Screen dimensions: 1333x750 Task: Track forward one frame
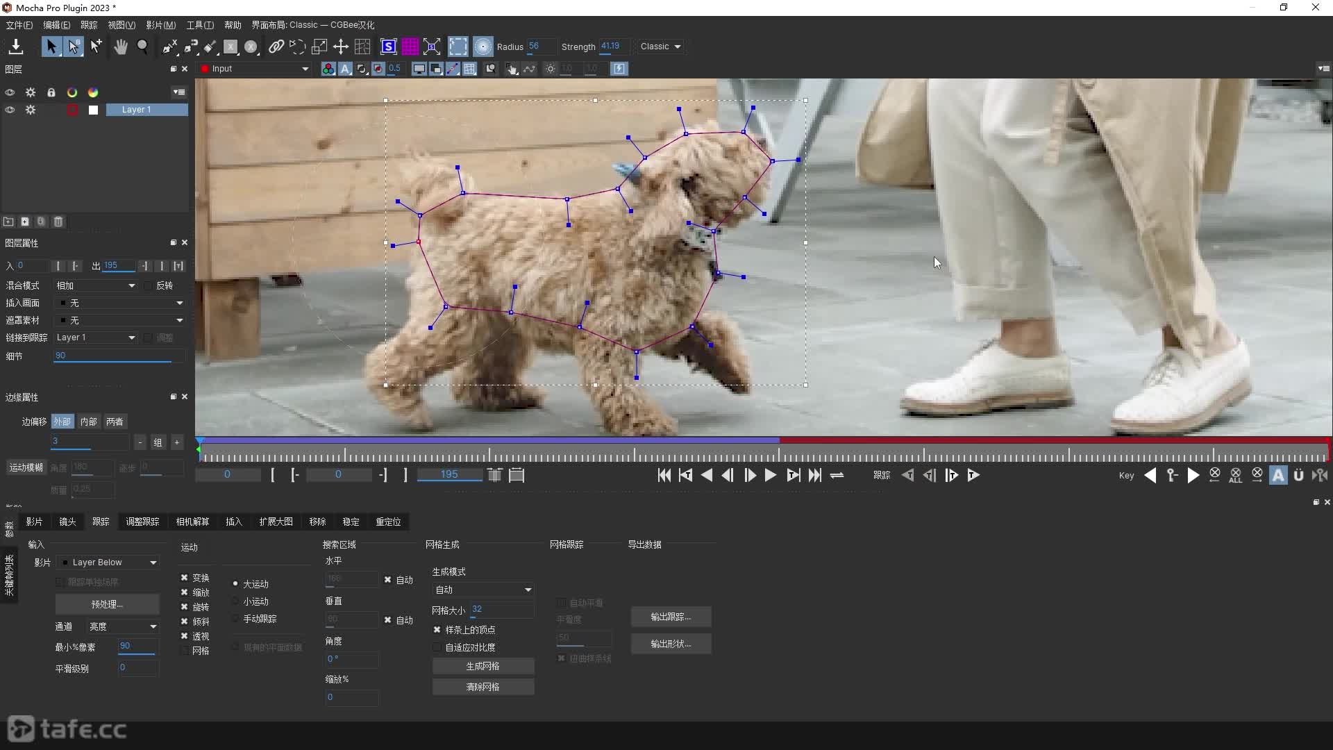[952, 475]
